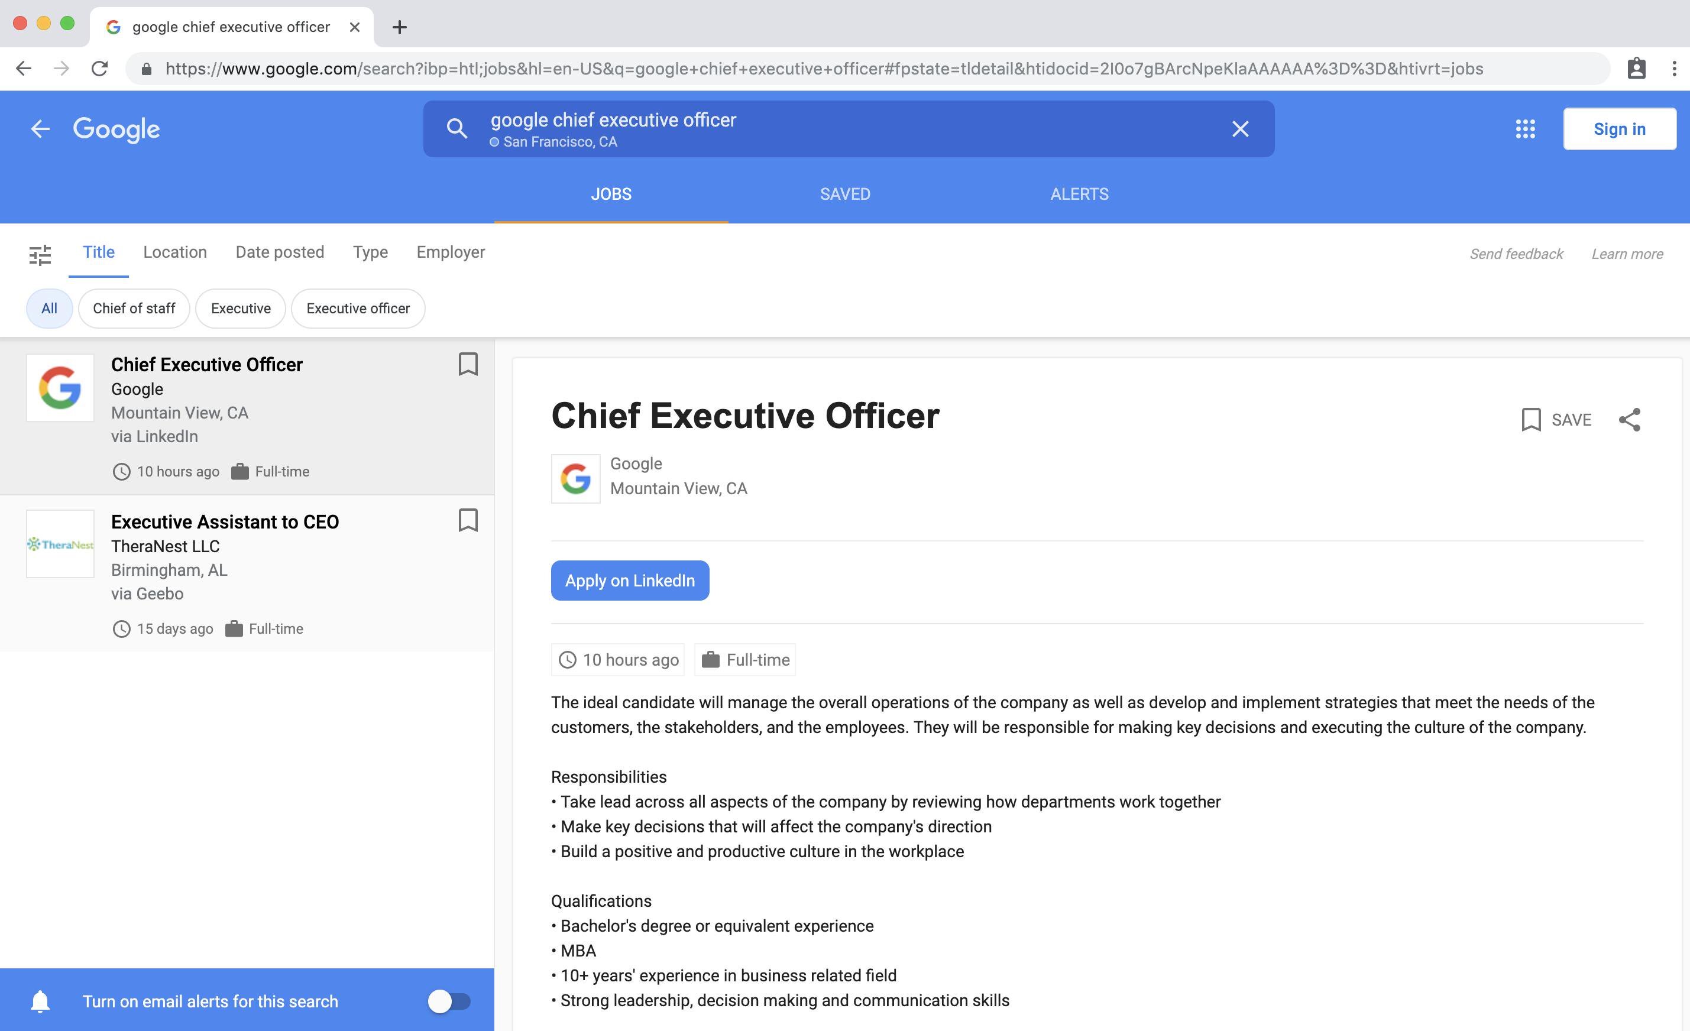The height and width of the screenshot is (1031, 1690).
Task: Click the Google Apps grid icon
Action: (x=1524, y=129)
